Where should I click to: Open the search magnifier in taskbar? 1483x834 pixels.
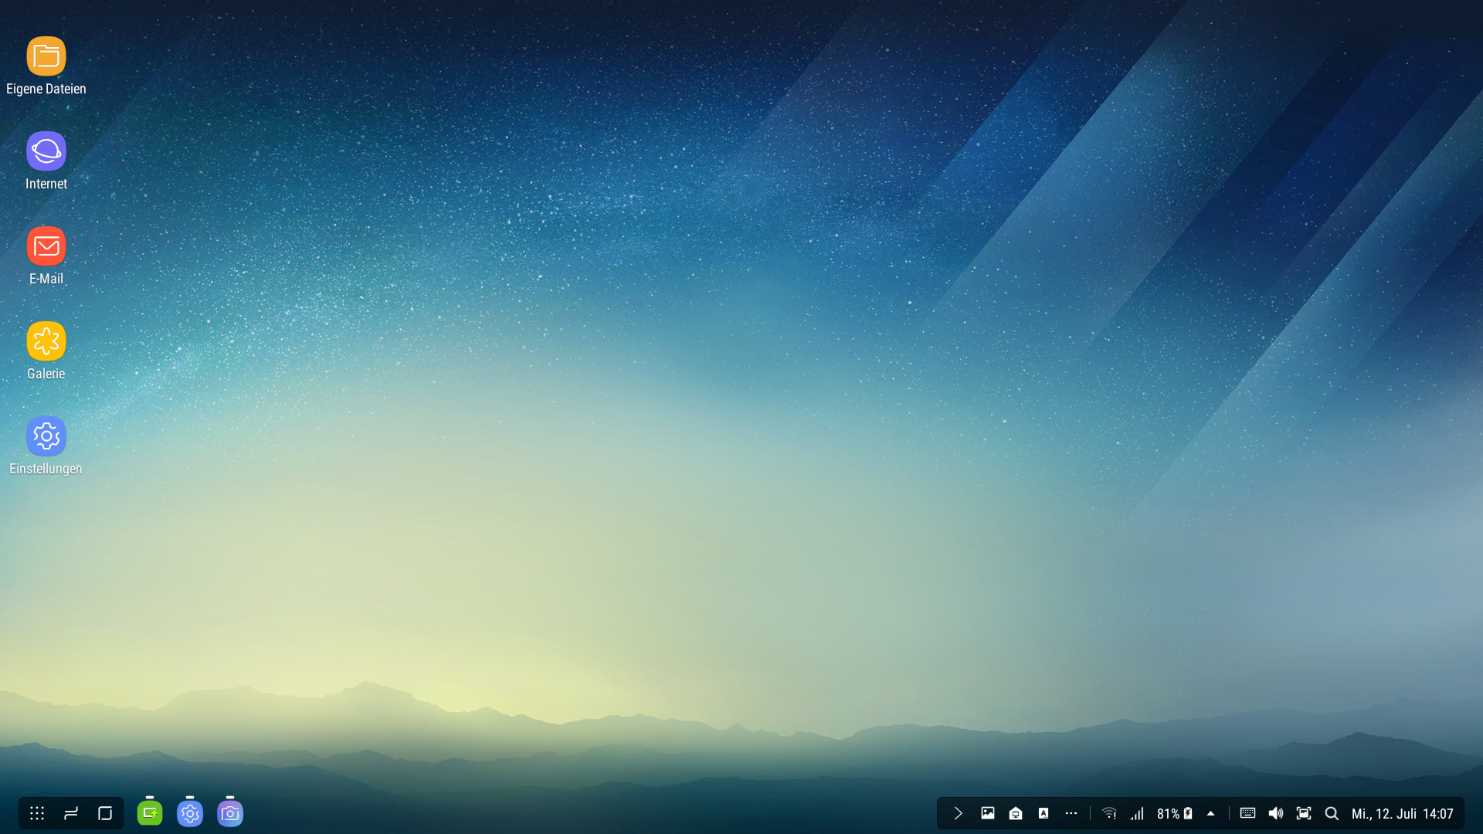tap(1332, 813)
